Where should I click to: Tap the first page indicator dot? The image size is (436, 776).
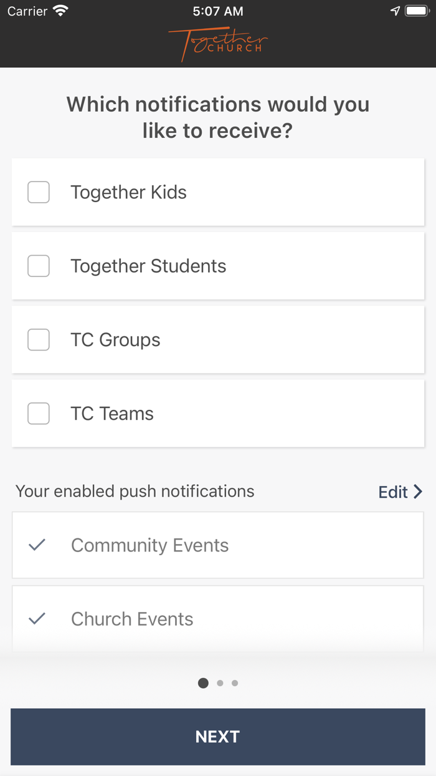coord(203,683)
